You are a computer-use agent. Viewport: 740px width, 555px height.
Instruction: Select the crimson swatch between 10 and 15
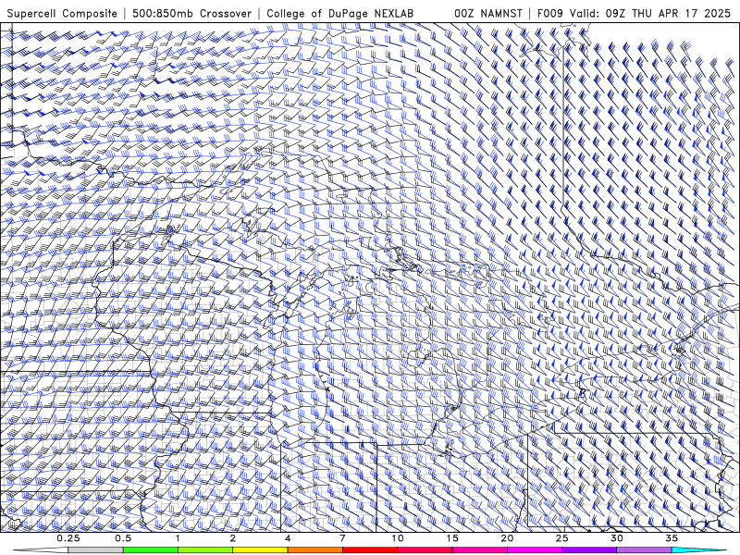425,550
